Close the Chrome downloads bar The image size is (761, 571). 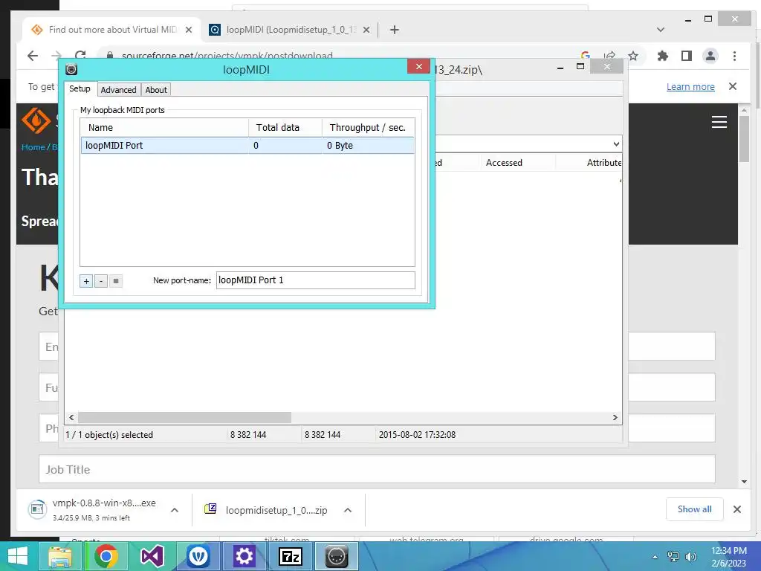736,509
